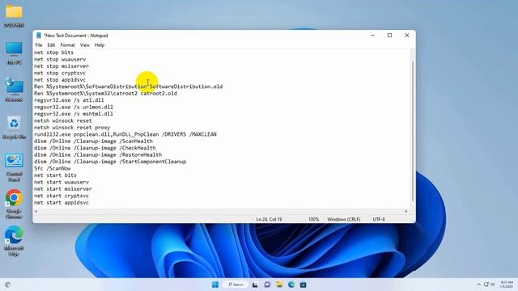The height and width of the screenshot is (291, 518).
Task: Click the dism '/CheckHealth' line
Action: [95, 148]
